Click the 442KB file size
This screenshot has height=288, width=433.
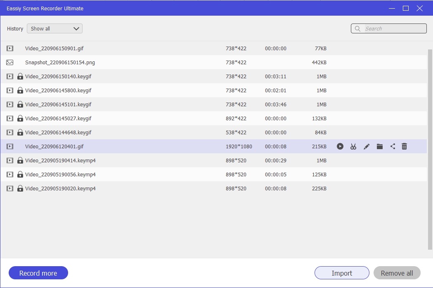(x=319, y=63)
